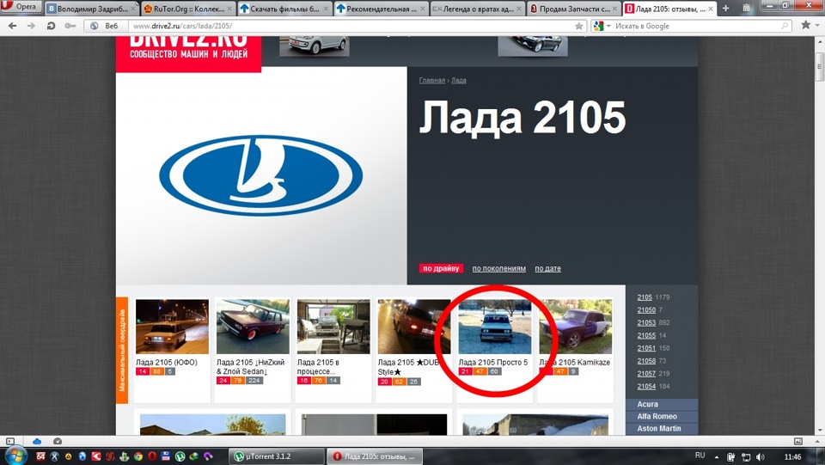
Task: Sort cars по дате
Action: tap(547, 268)
